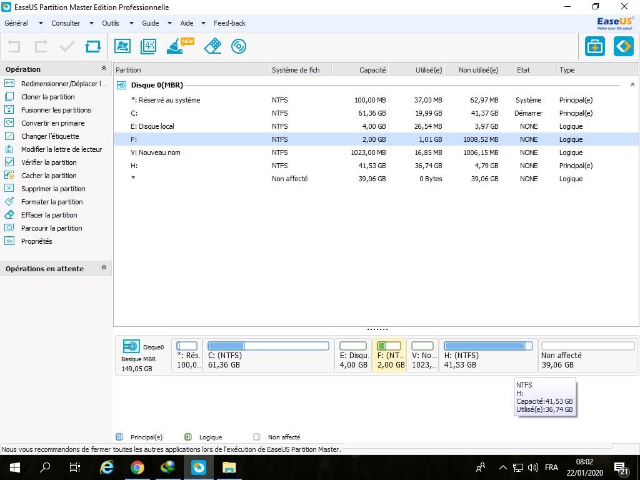Click the blue diamond arrow icon
Screen dimensions: 640x480
(x=624, y=46)
